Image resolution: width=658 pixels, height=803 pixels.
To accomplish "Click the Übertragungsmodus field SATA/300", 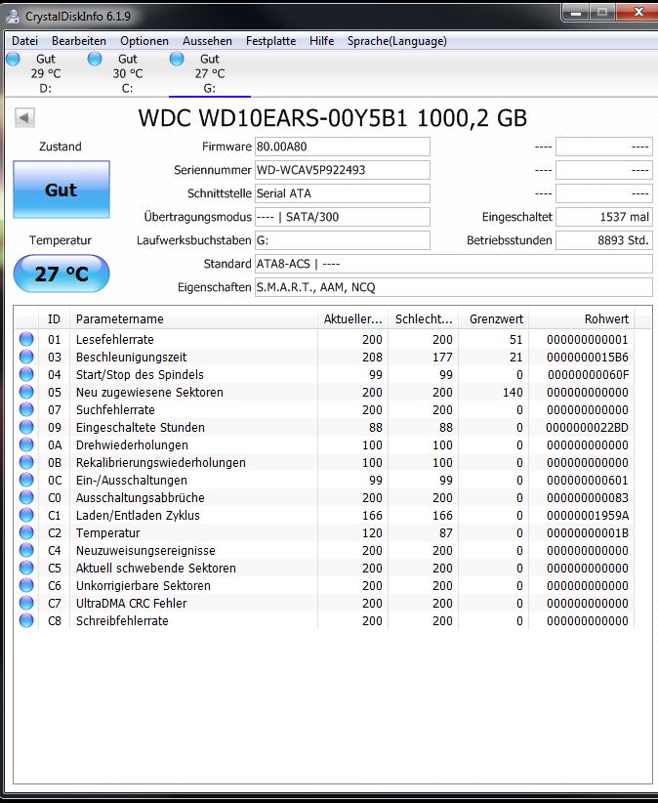I will point(343,217).
